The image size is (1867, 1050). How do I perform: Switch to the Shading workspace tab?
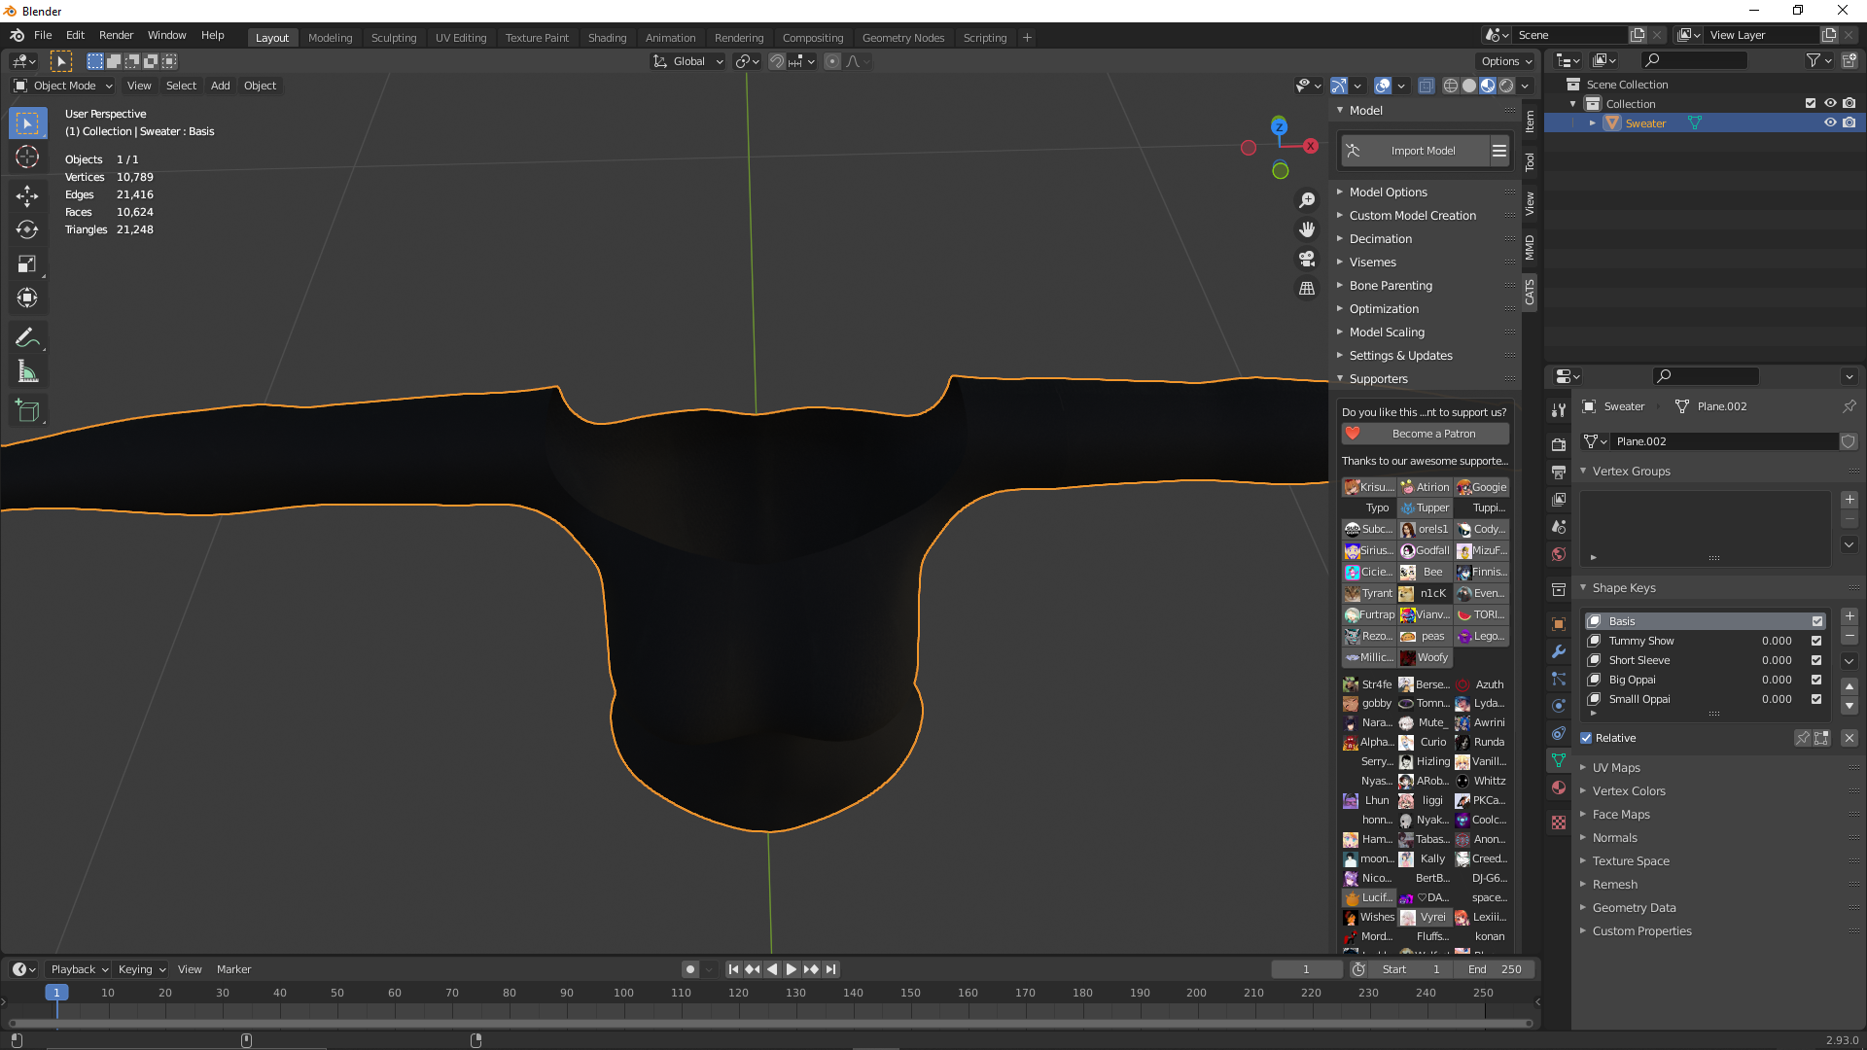point(607,38)
